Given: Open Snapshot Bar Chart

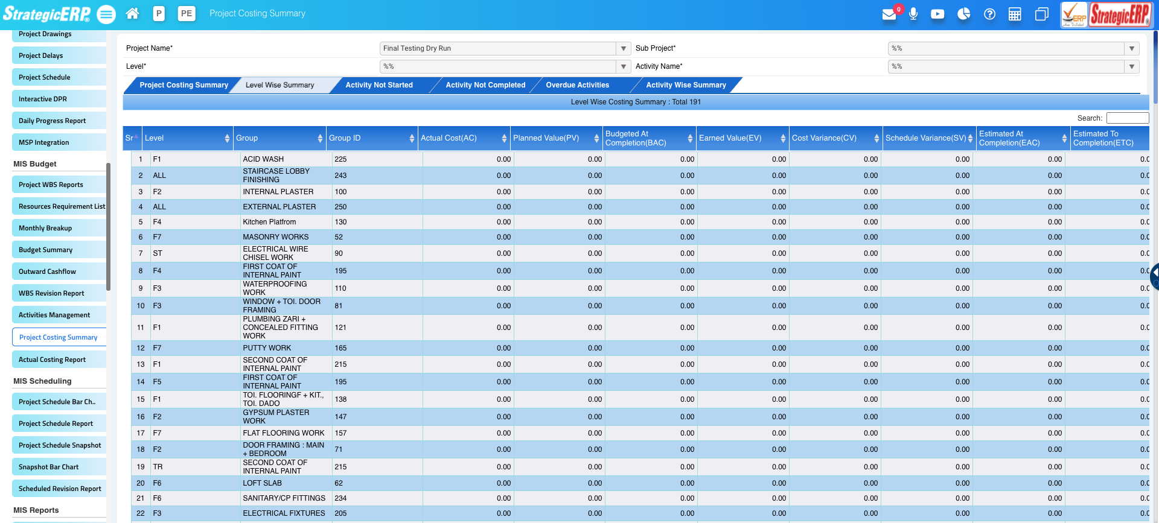Looking at the screenshot, I should point(59,467).
